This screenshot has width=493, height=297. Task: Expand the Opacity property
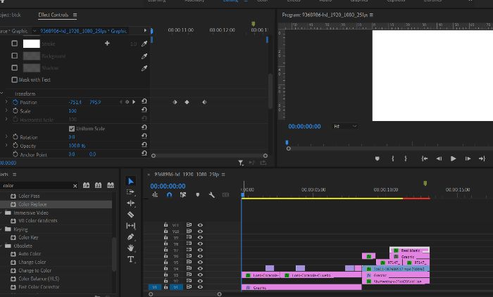tap(6, 146)
